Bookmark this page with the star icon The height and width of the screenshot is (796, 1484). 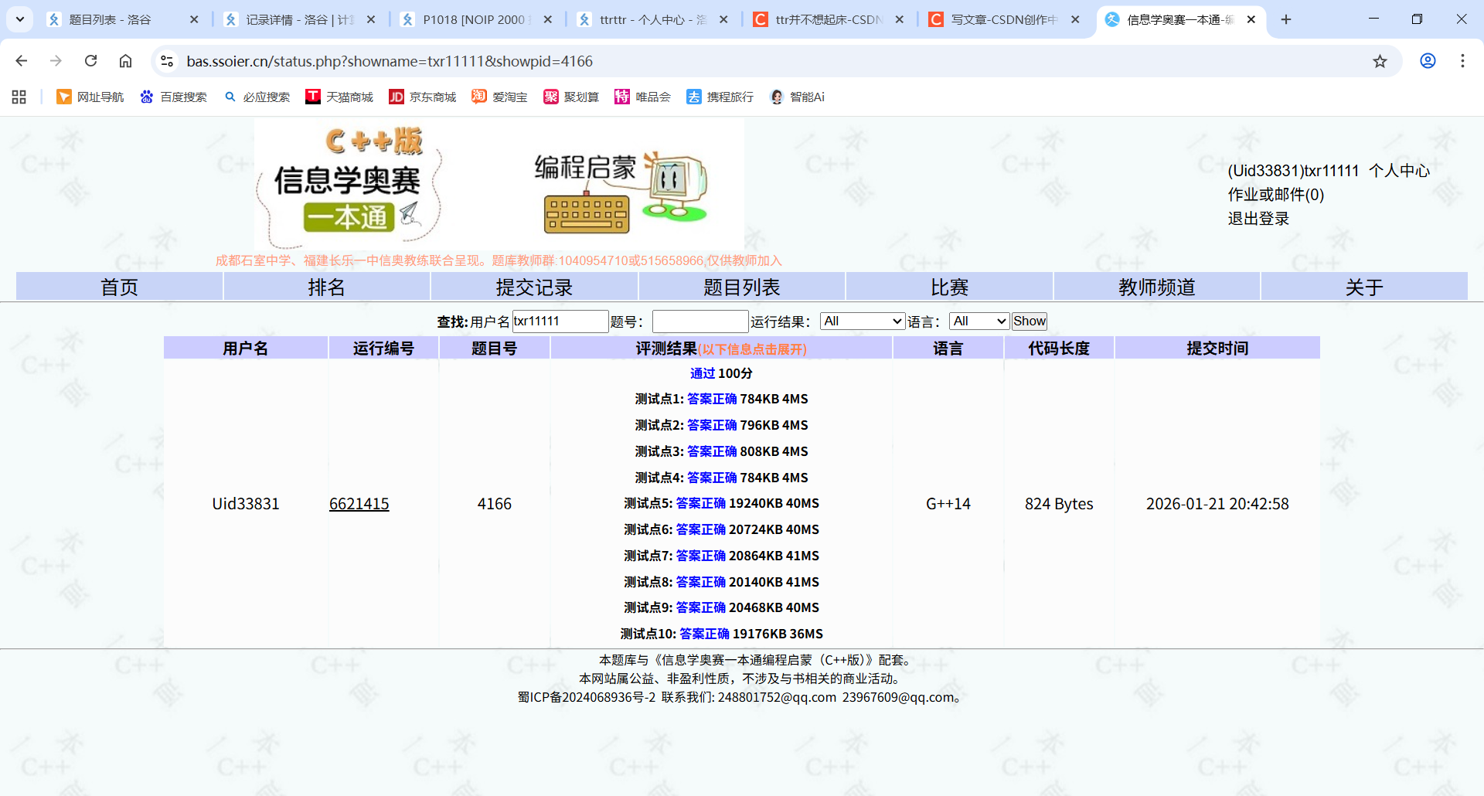(x=1380, y=61)
